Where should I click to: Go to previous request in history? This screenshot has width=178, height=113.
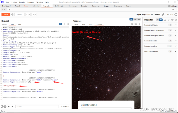click(27, 15)
